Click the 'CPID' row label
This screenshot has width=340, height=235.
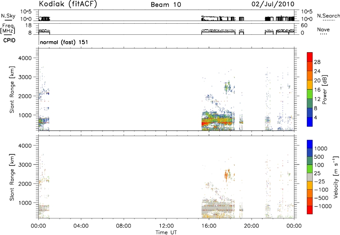point(9,40)
